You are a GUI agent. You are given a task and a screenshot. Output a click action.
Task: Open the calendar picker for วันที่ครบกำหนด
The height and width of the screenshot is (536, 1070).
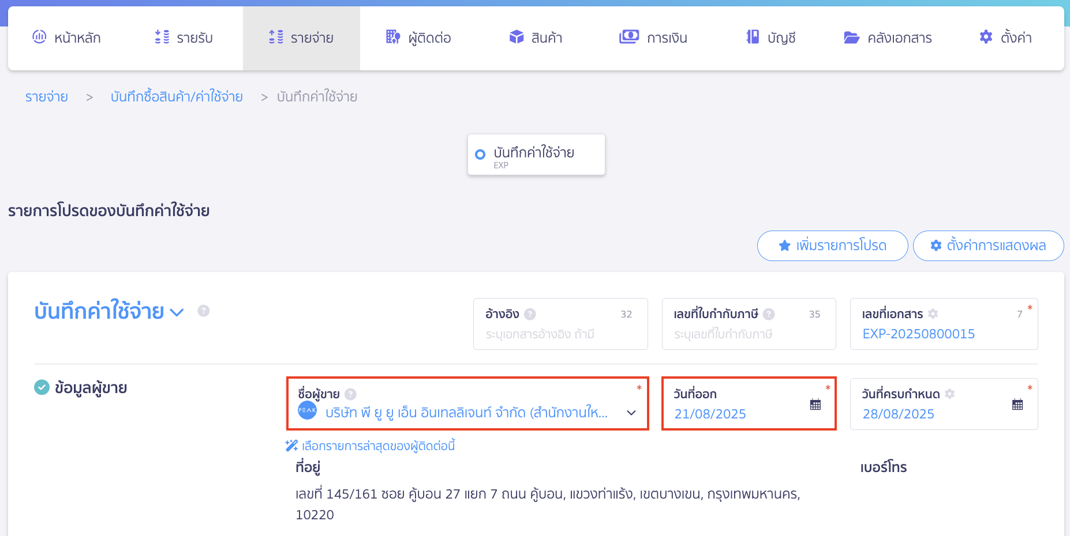1018,404
